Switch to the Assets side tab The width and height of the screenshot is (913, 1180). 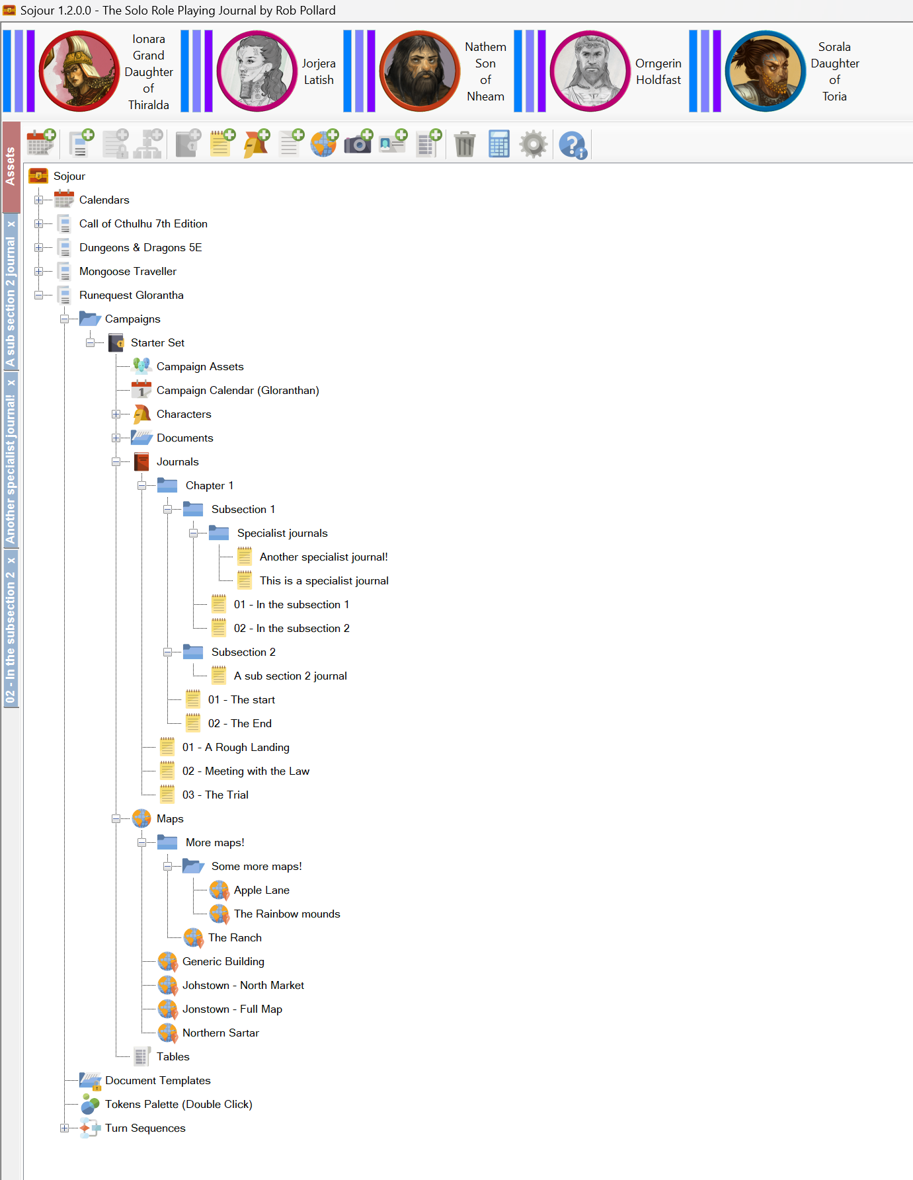tap(11, 167)
